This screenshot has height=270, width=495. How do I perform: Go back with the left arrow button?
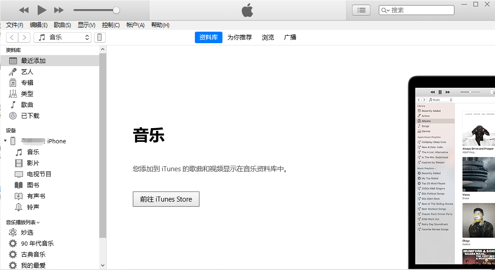click(x=12, y=37)
